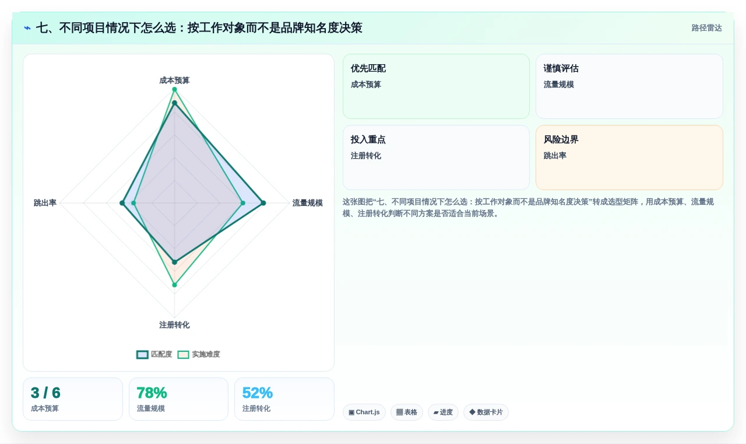Open the 风险边界 card
Screen dimensions: 746x444
click(x=629, y=158)
